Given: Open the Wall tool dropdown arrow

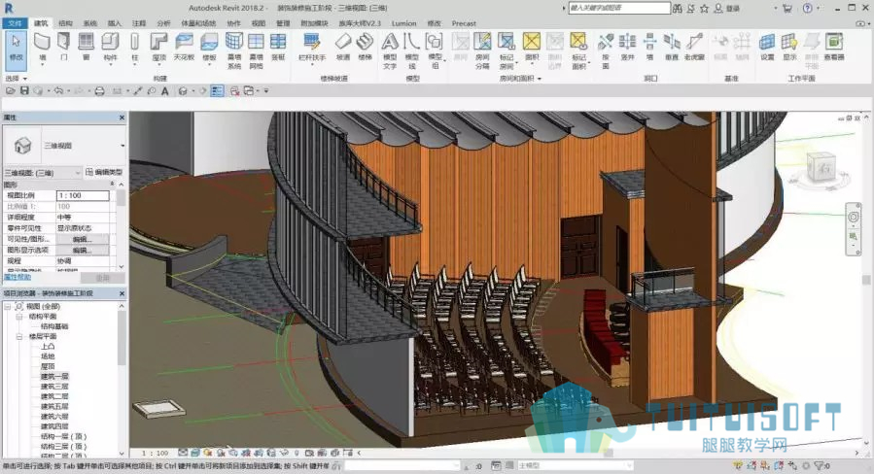Looking at the screenshot, I should point(43,64).
